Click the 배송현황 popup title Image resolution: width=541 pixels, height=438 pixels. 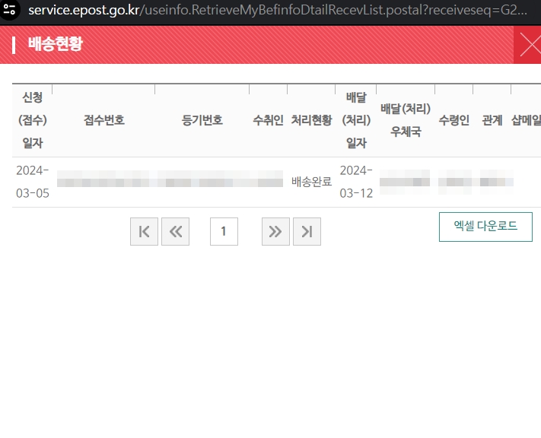coord(56,44)
